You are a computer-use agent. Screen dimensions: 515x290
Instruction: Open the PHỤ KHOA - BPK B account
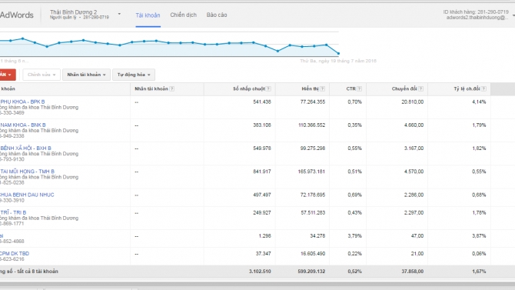[x=22, y=102]
